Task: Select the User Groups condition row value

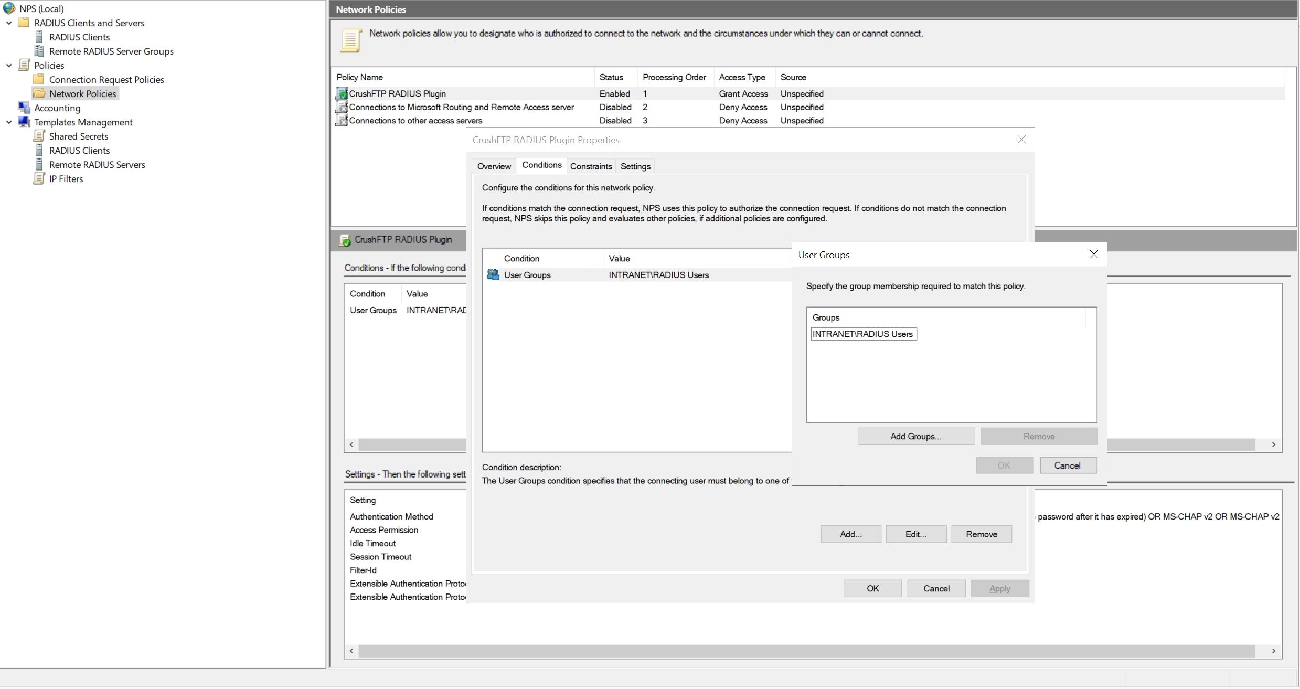Action: click(x=658, y=274)
